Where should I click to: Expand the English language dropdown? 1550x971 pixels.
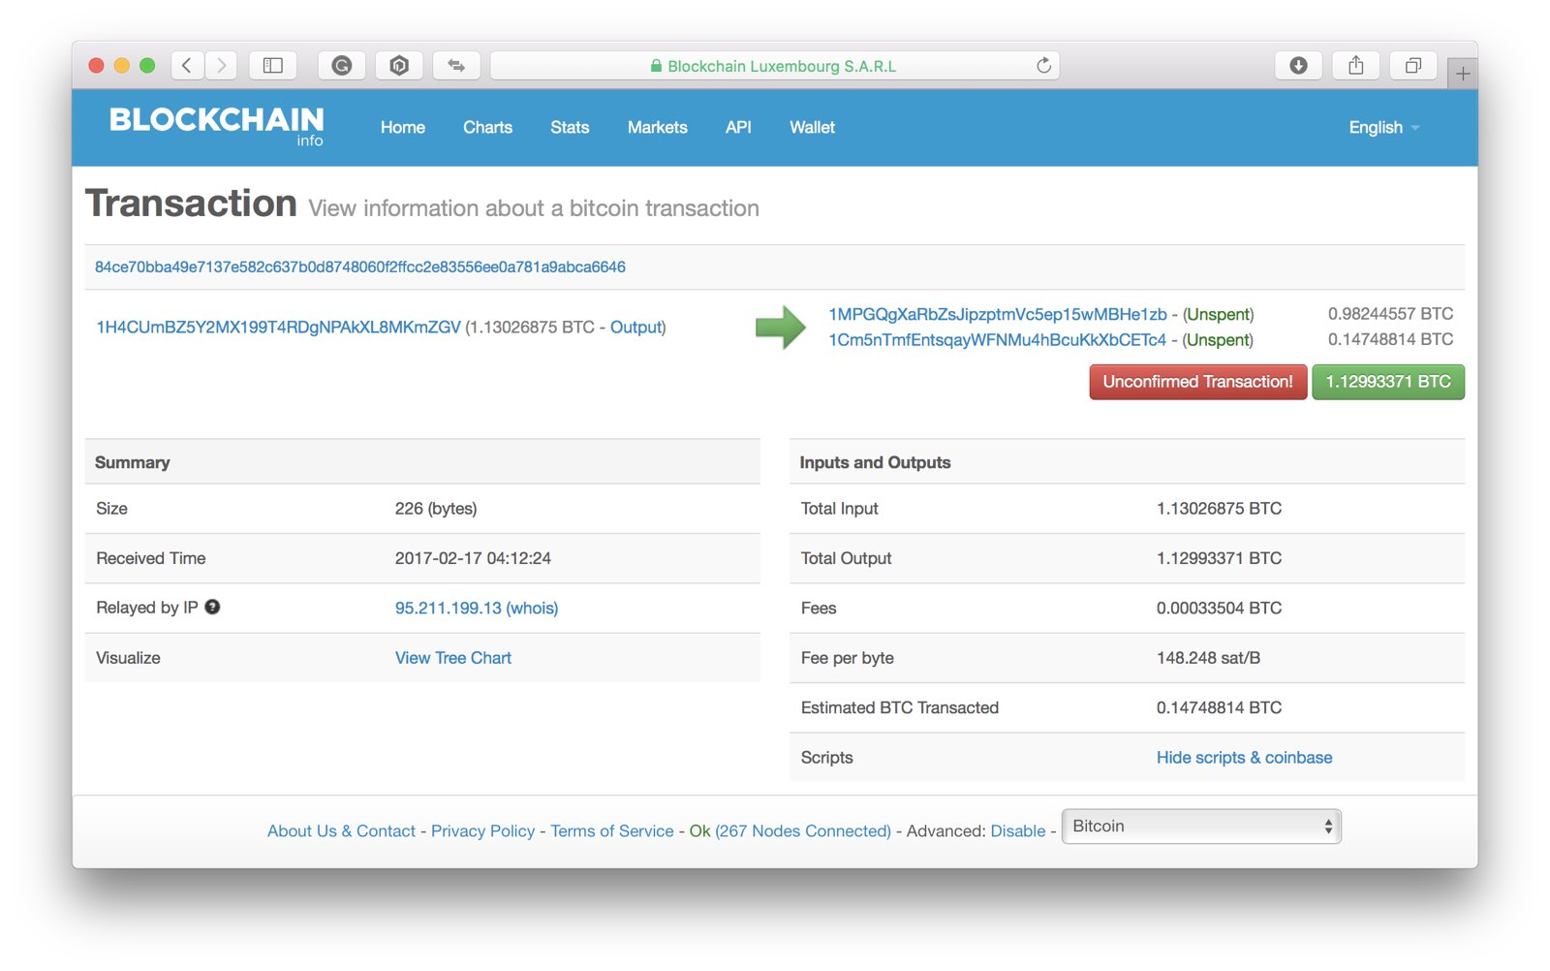pyautogui.click(x=1383, y=127)
